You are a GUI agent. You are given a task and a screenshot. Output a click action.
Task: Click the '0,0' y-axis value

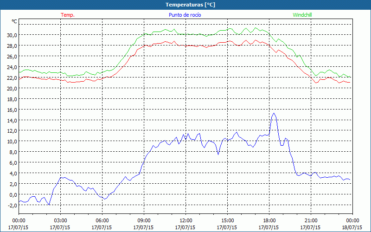(13, 194)
